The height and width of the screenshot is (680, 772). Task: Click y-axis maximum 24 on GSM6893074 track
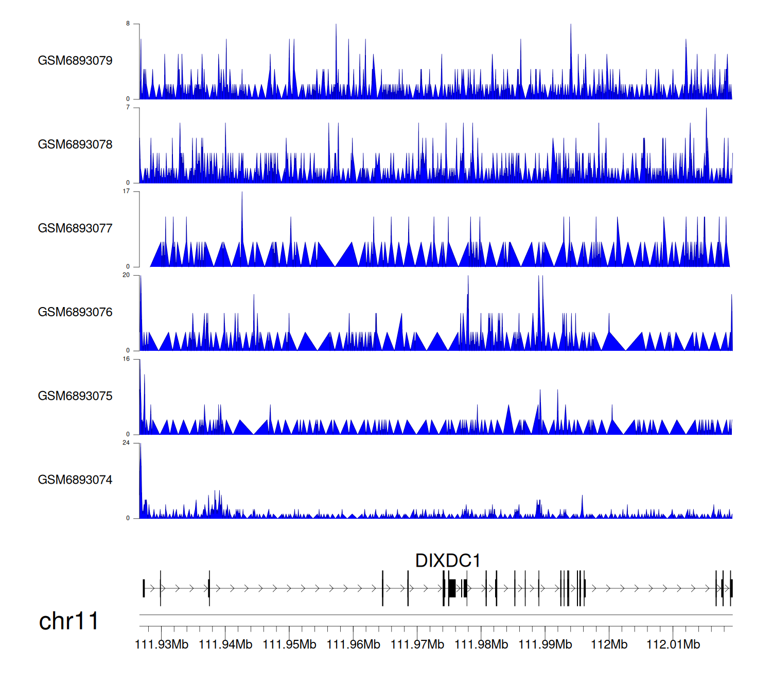(126, 443)
